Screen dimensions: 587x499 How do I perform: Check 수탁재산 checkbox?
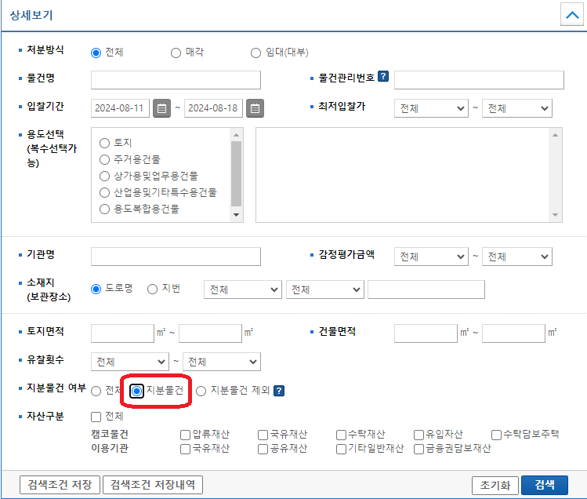(341, 435)
